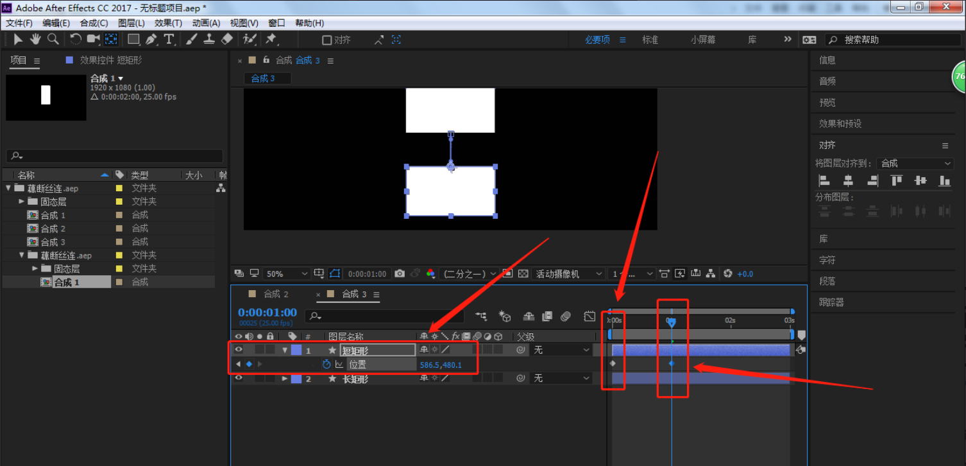The image size is (966, 466).
Task: Select the Puppet Pin tool
Action: (x=271, y=39)
